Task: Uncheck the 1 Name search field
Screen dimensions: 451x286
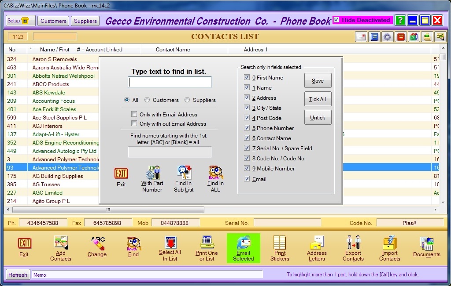Action: click(247, 87)
